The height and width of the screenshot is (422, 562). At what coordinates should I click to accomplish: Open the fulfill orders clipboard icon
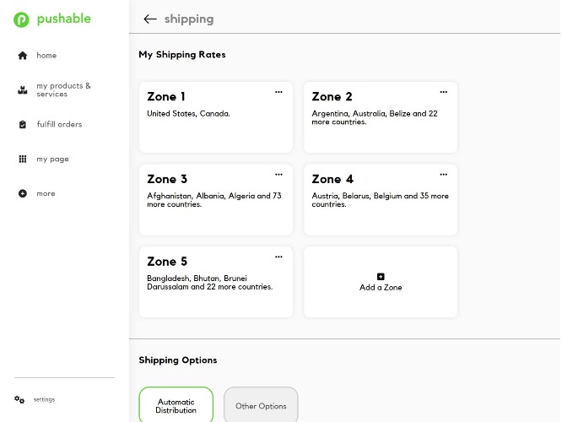(x=23, y=124)
